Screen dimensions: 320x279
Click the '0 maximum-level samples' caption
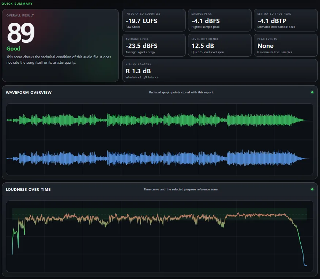click(x=275, y=52)
